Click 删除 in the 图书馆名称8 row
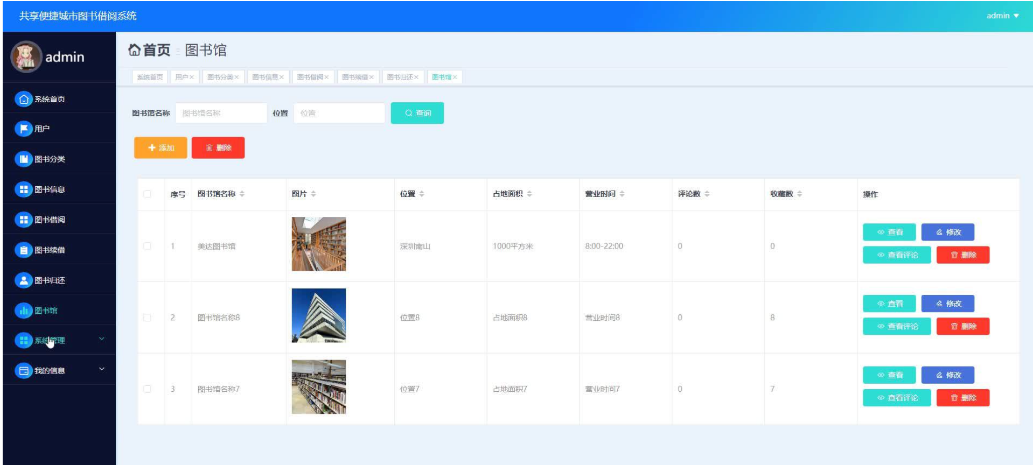 pyautogui.click(x=963, y=326)
